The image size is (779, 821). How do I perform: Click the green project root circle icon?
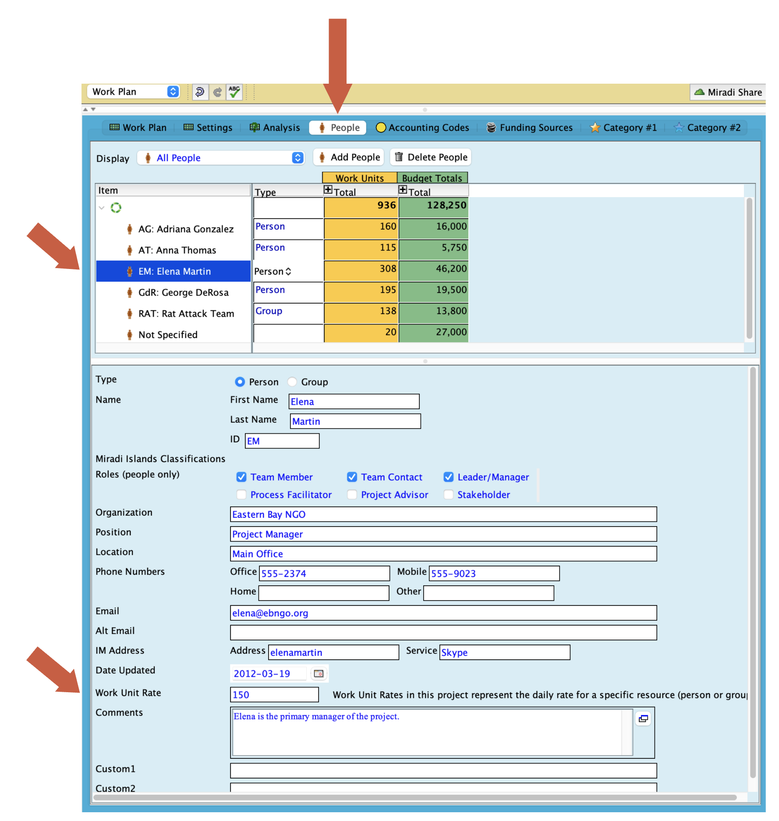click(116, 208)
